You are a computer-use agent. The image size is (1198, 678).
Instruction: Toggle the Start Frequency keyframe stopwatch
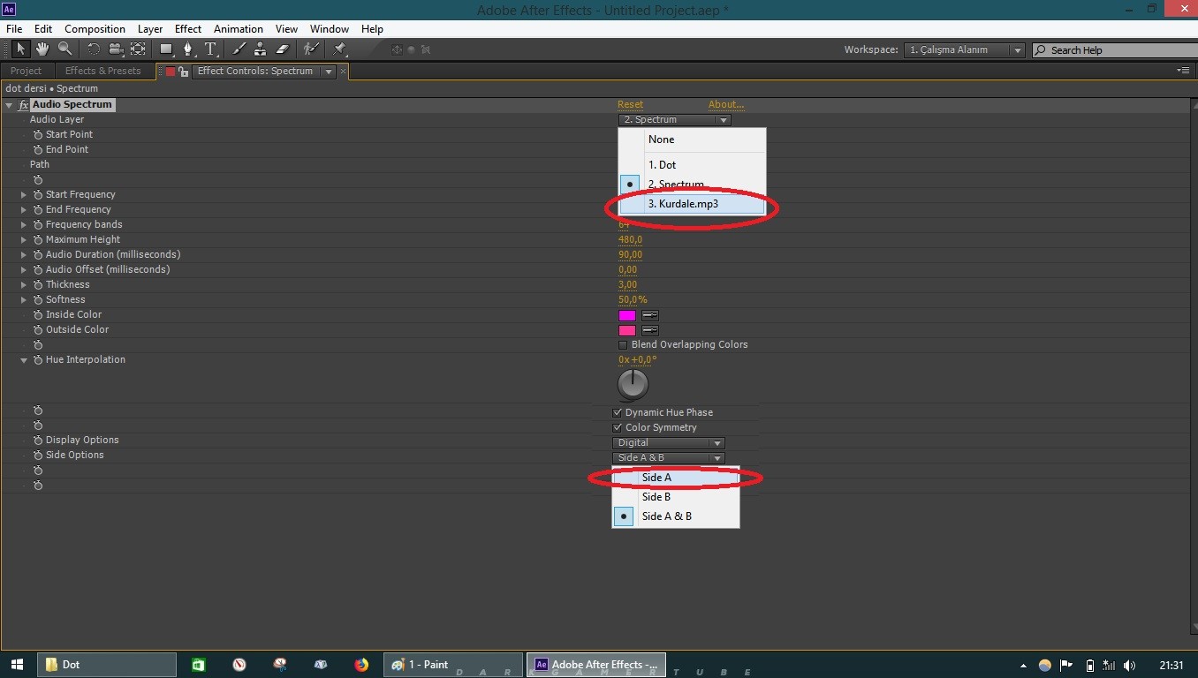[38, 195]
